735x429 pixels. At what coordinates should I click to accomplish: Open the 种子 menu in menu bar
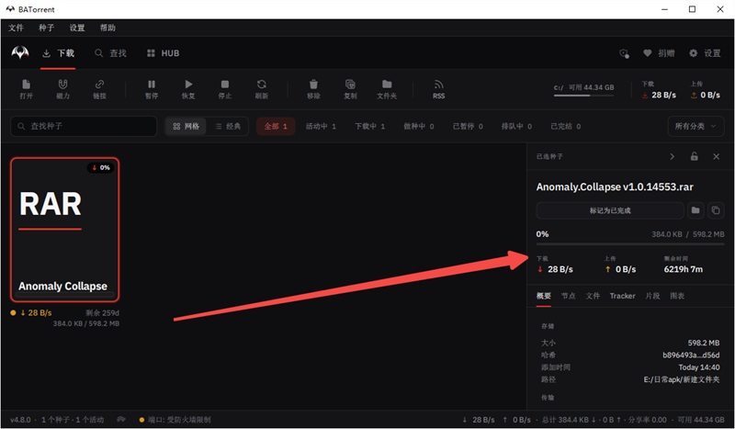[x=46, y=28]
